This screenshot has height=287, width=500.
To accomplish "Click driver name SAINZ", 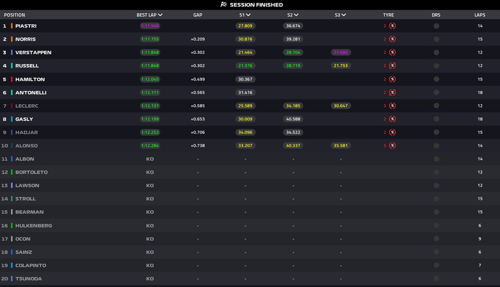I will (23, 252).
